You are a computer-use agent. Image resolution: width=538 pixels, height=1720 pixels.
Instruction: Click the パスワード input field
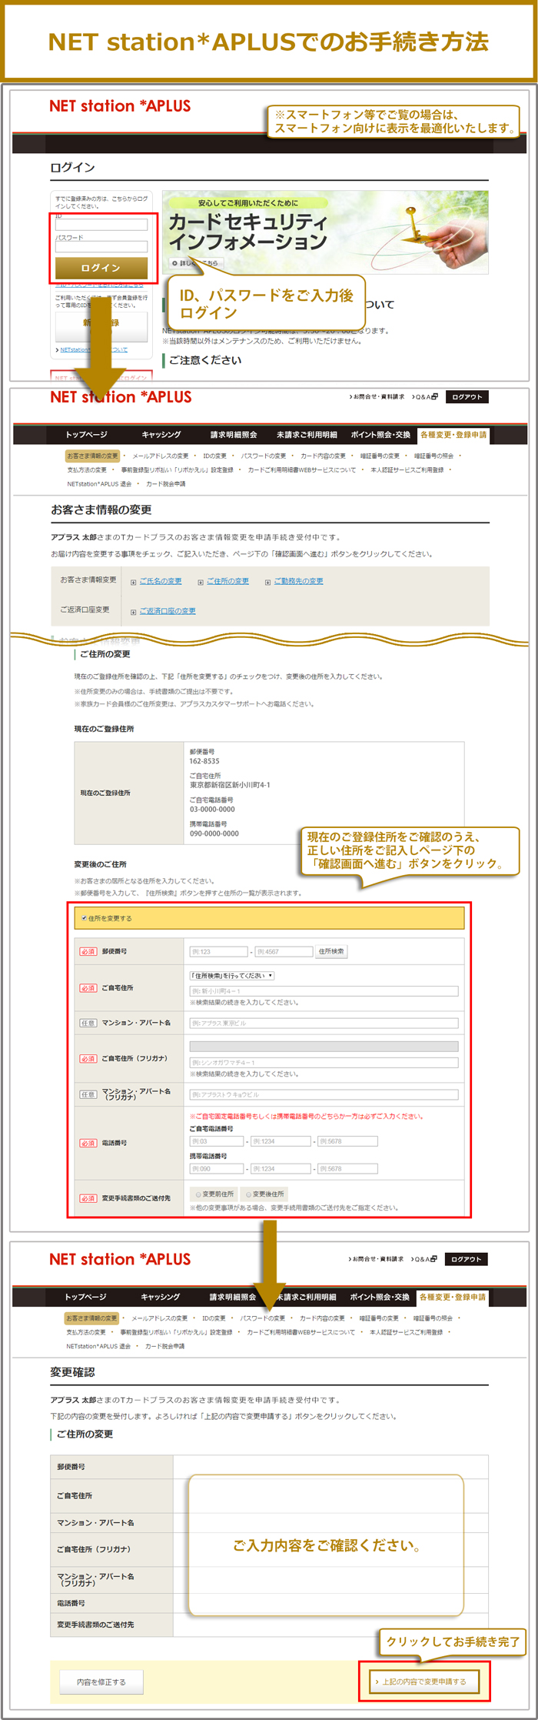pos(101,247)
